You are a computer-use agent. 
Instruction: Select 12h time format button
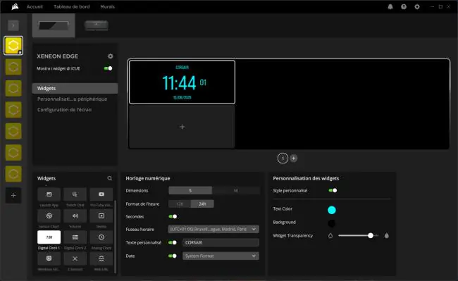(180, 204)
